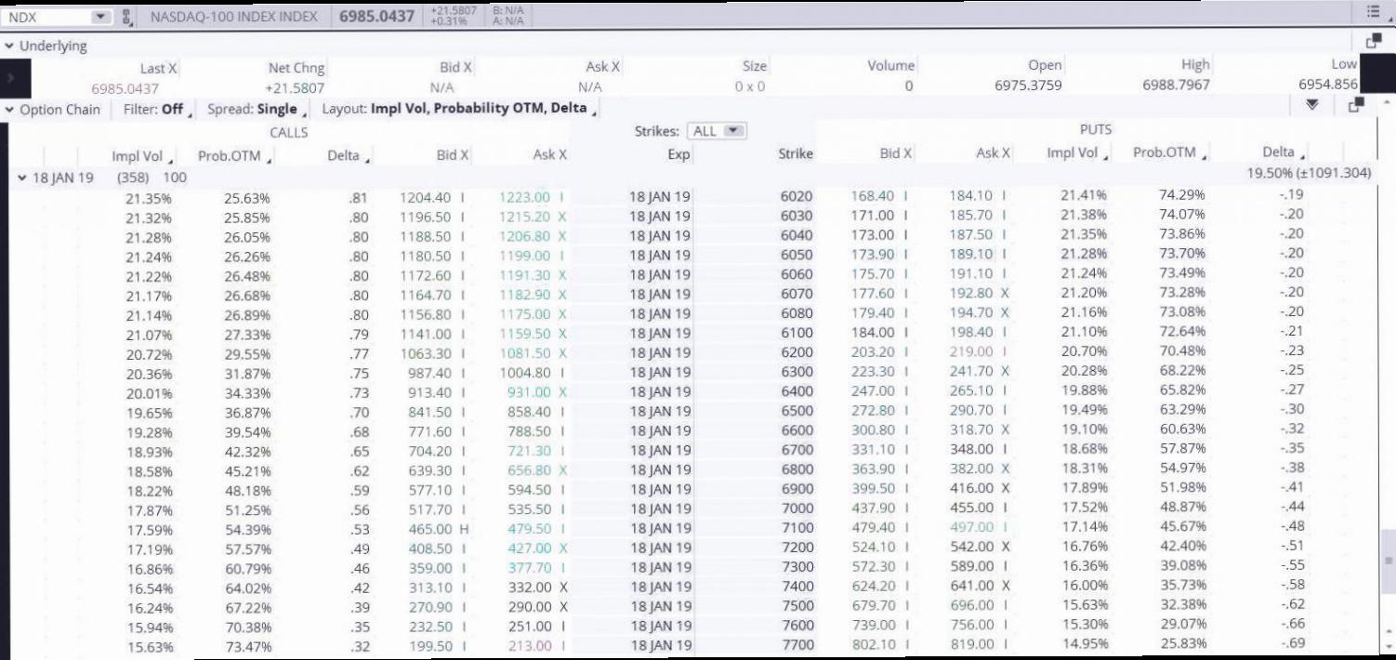
Task: Expand the dark left sidebar arrow
Action: click(9, 79)
